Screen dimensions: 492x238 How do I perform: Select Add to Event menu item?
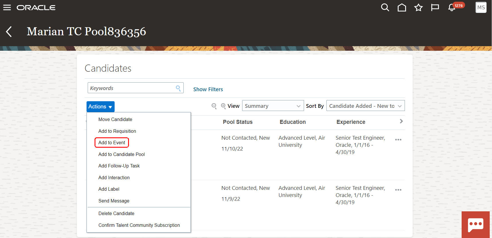[x=112, y=143]
